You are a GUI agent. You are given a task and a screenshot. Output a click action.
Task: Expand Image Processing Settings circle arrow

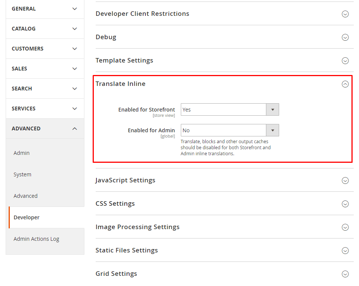click(x=345, y=227)
